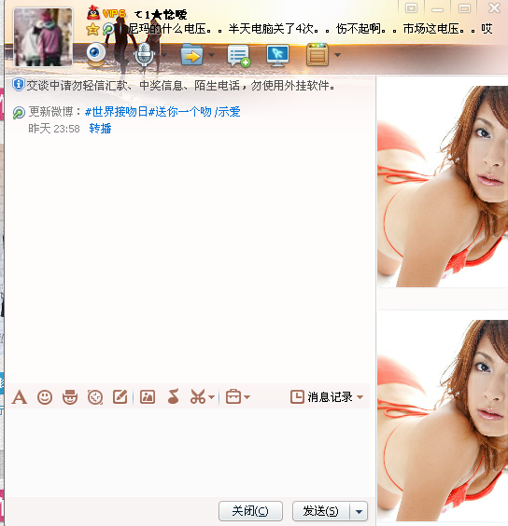Start a voice call with microphone icon
This screenshot has width=508, height=526.
click(x=144, y=55)
